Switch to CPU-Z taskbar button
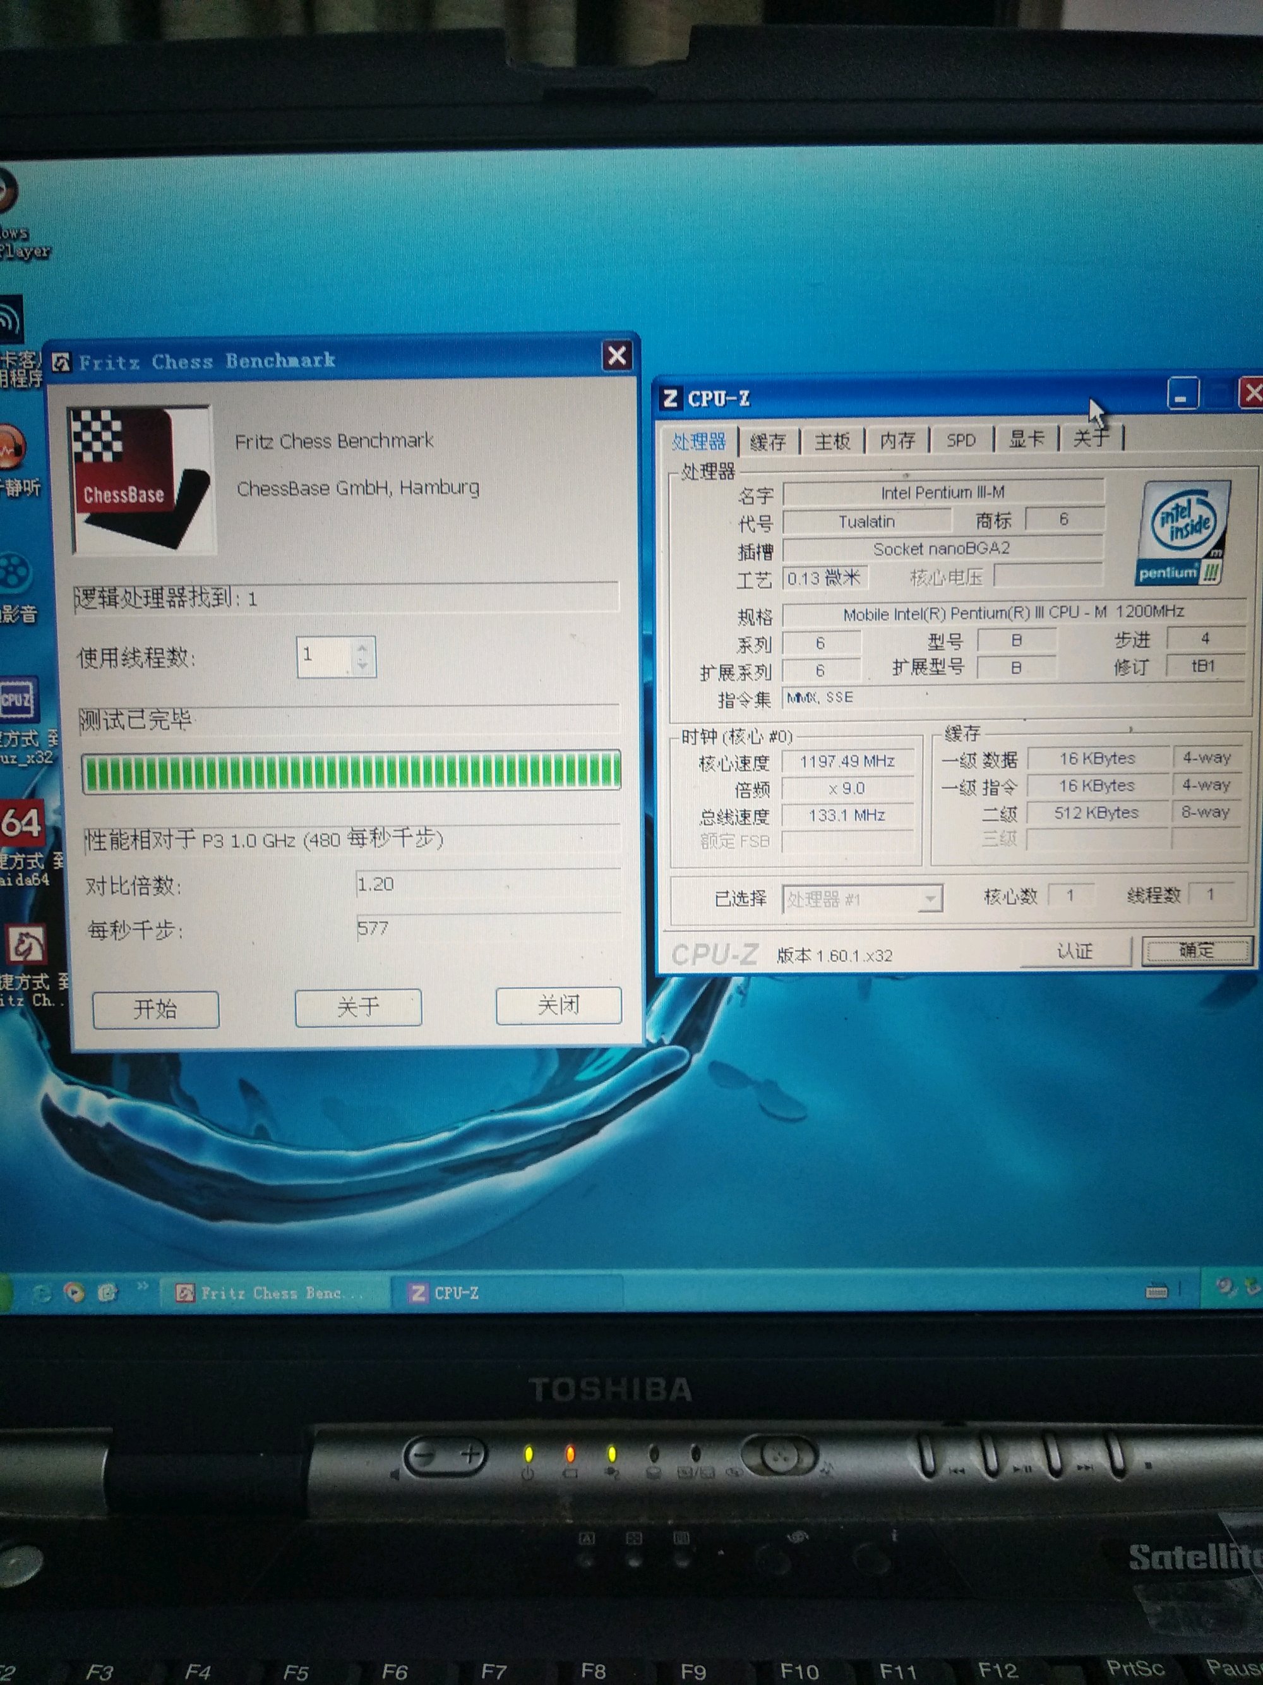Image resolution: width=1263 pixels, height=1685 pixels. (x=506, y=1293)
